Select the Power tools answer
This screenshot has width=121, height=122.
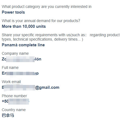13,12
